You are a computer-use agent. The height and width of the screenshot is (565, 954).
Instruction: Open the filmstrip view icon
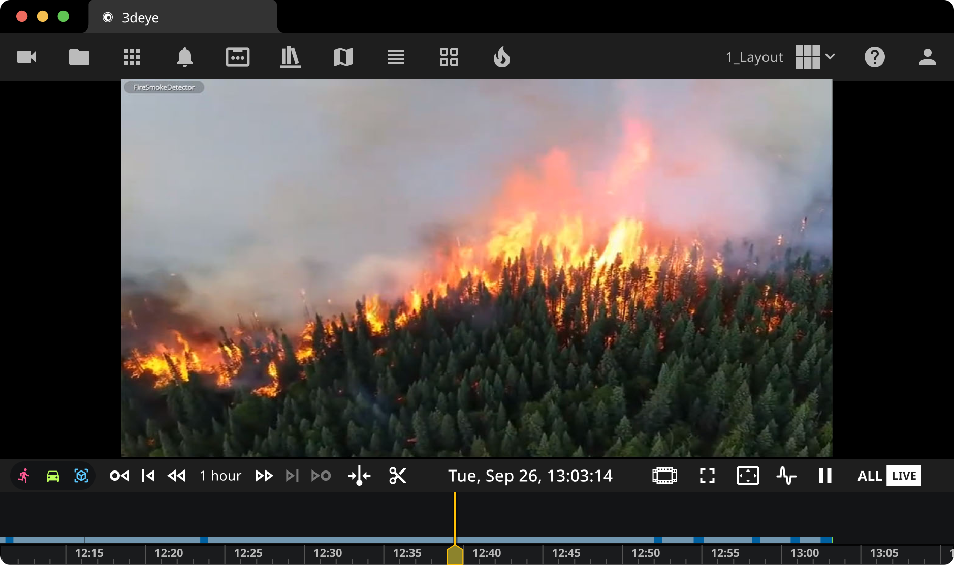point(664,476)
